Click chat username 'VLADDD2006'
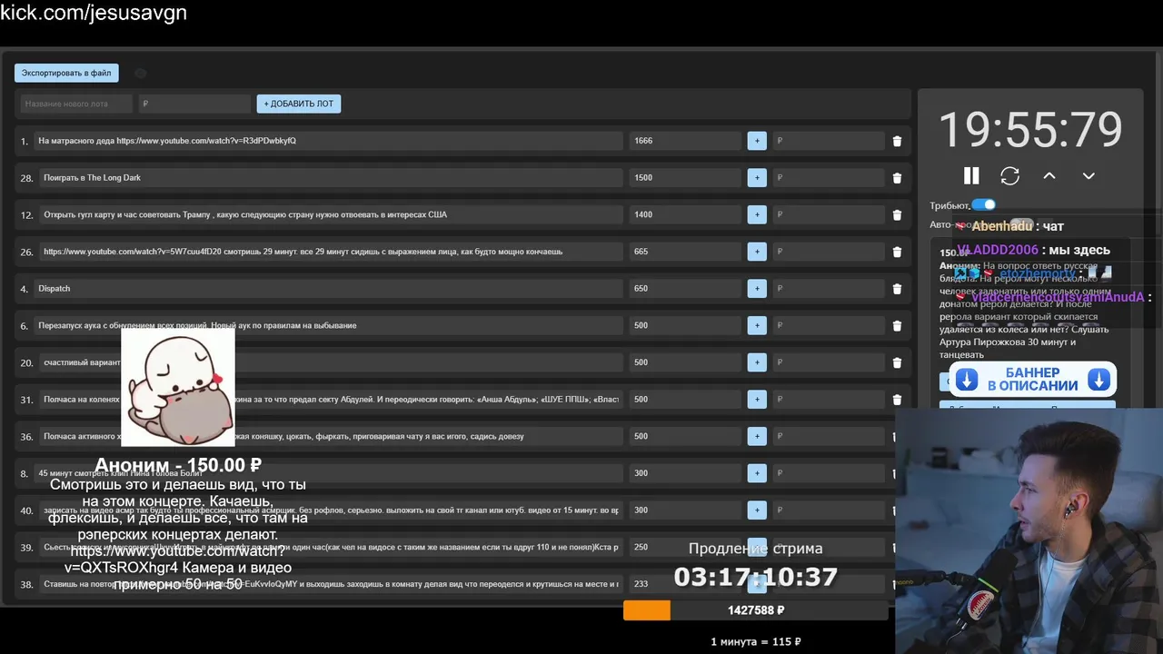 pyautogui.click(x=998, y=250)
